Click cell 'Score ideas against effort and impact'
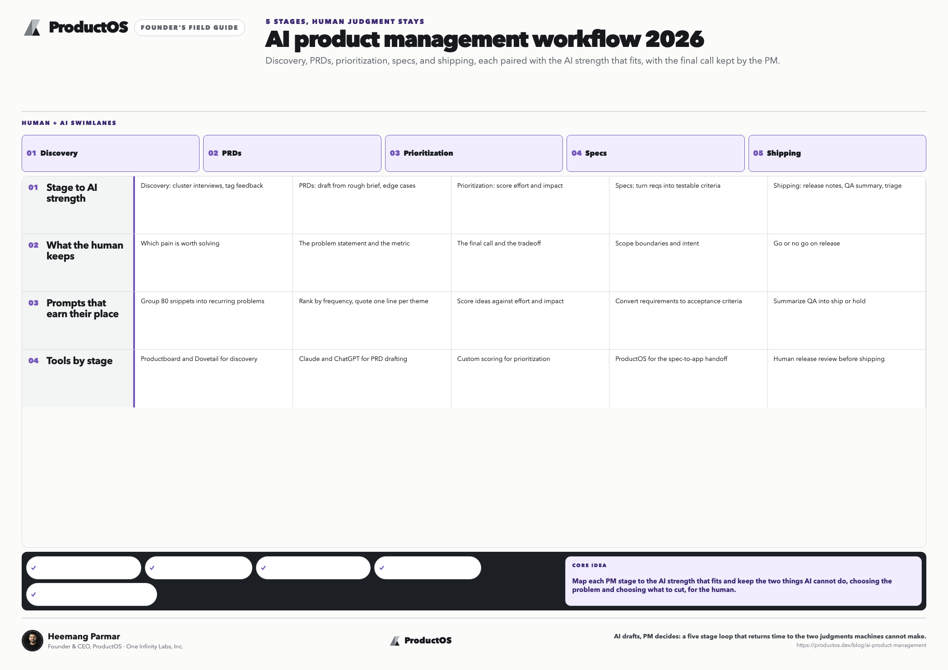The width and height of the screenshot is (948, 670). (x=530, y=320)
